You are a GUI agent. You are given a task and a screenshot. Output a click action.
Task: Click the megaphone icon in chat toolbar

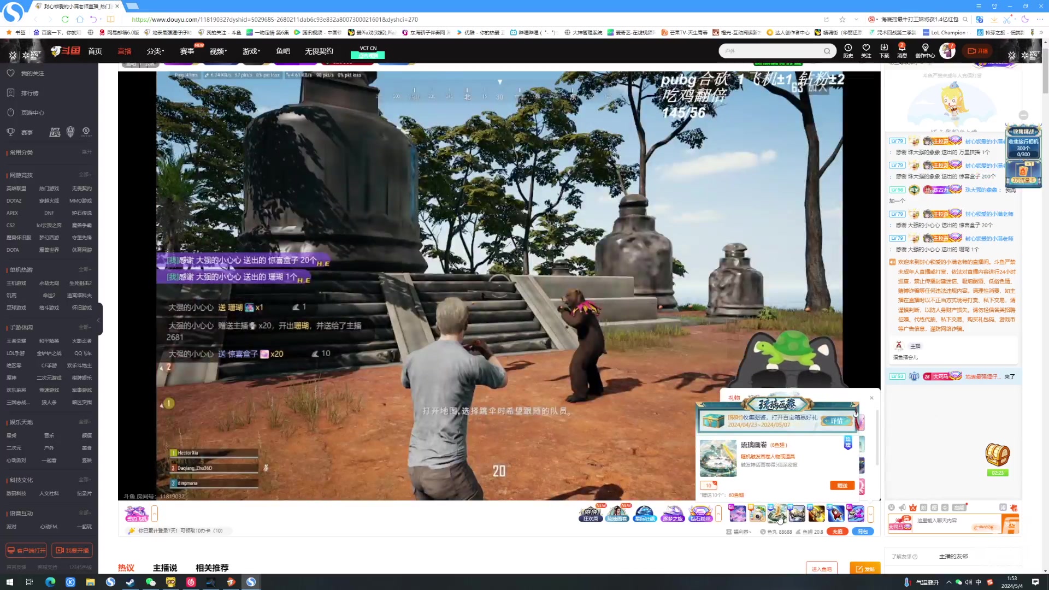(902, 508)
